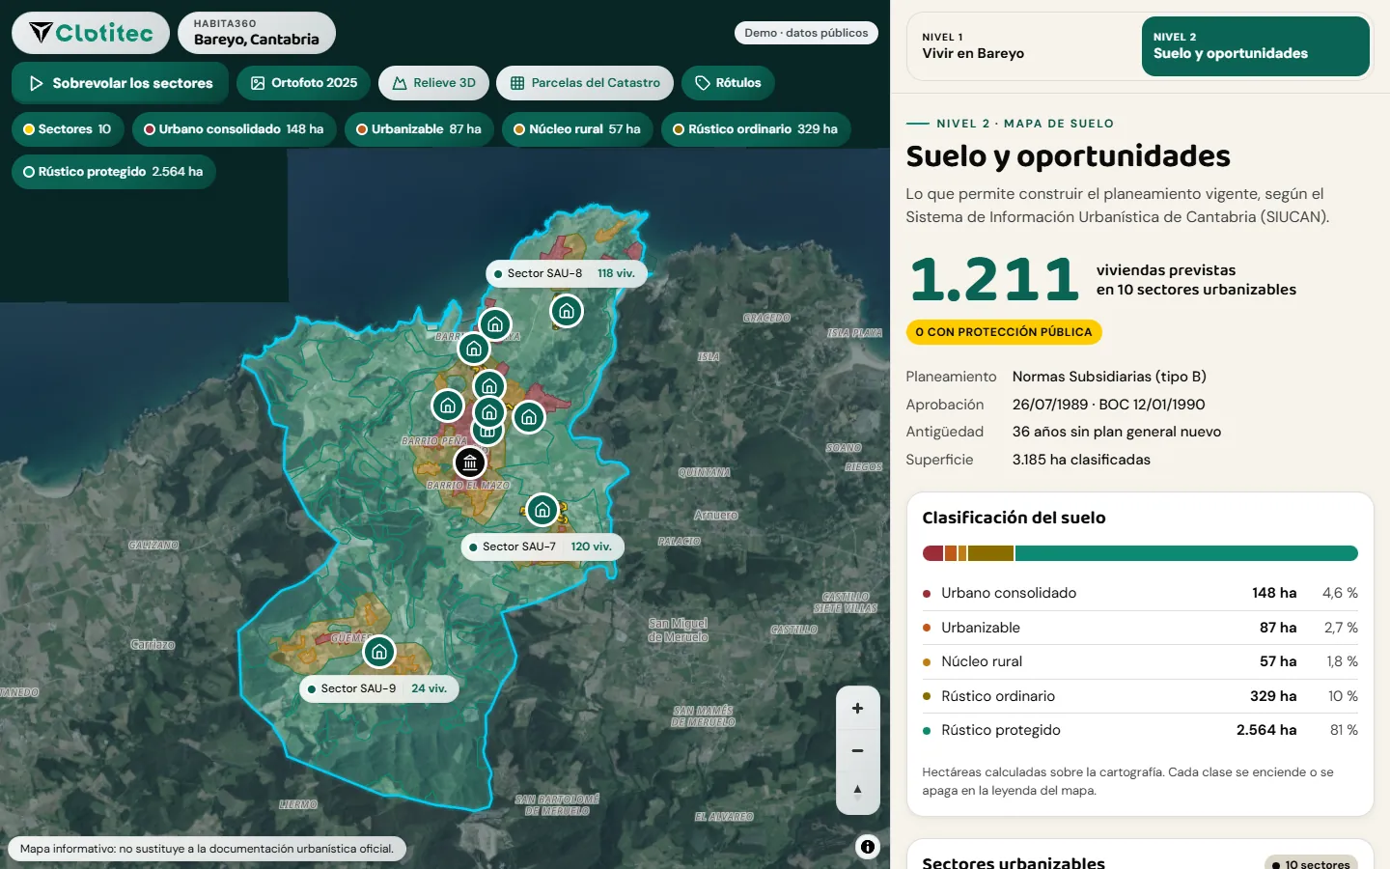Screen dimensions: 1390x869
Task: Click the black town hall marker
Action: point(470,463)
